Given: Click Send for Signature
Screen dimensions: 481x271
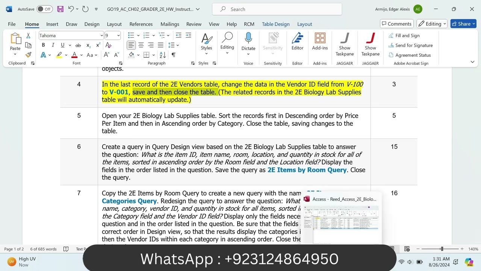Looking at the screenshot, I should (x=410, y=45).
